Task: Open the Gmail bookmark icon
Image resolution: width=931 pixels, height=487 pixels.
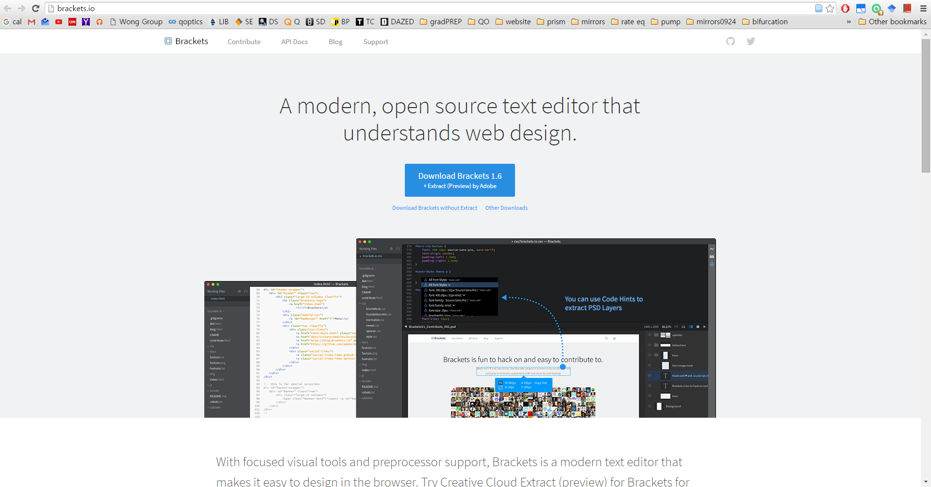Action: (x=32, y=22)
